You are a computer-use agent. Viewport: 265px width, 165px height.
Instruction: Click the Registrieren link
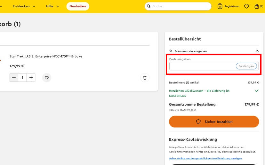pos(232,6)
